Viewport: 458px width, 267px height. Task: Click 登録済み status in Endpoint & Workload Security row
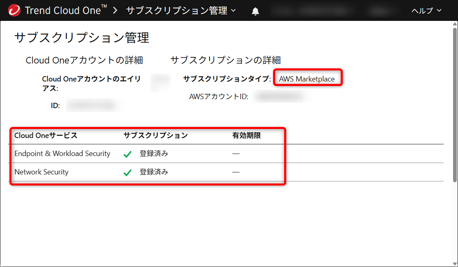pos(154,154)
